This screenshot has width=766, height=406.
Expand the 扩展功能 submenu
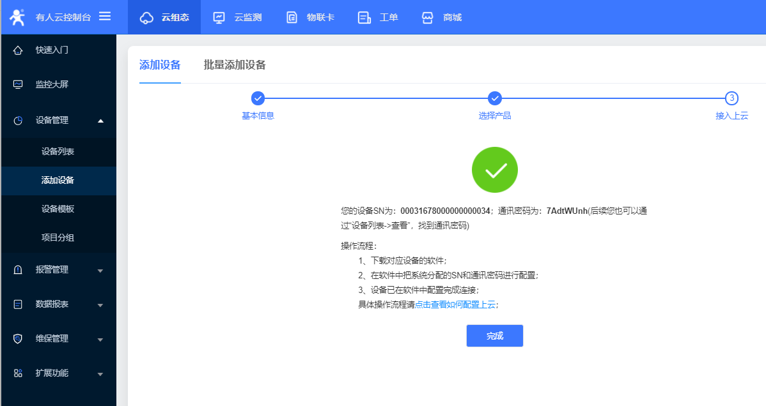click(x=100, y=373)
